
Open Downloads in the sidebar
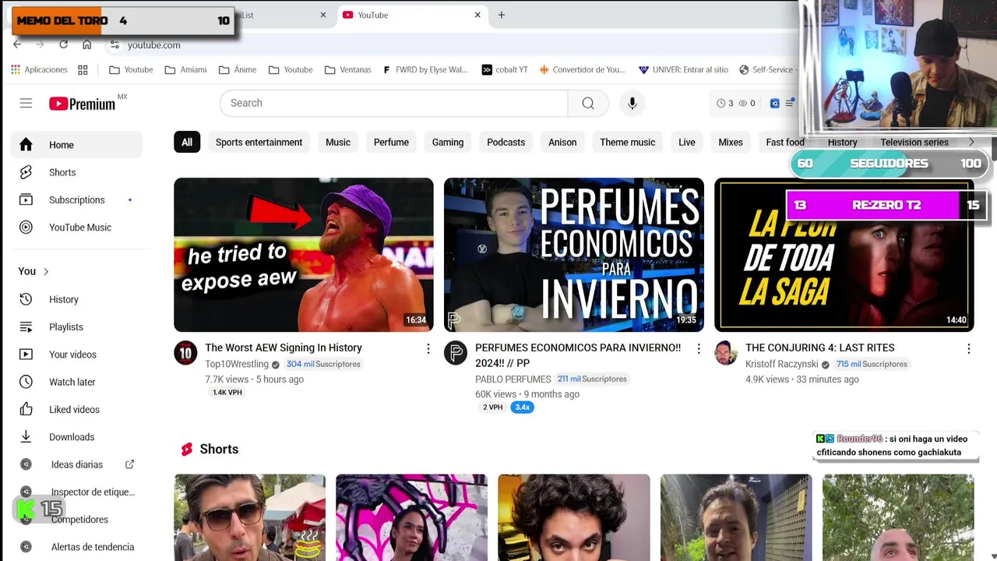(x=76, y=437)
